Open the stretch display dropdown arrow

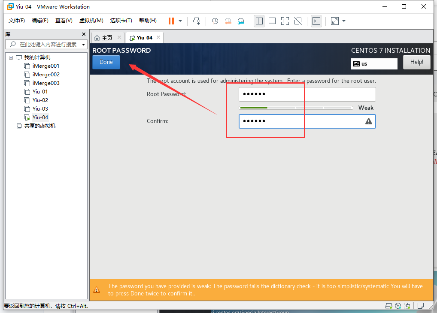pos(344,21)
